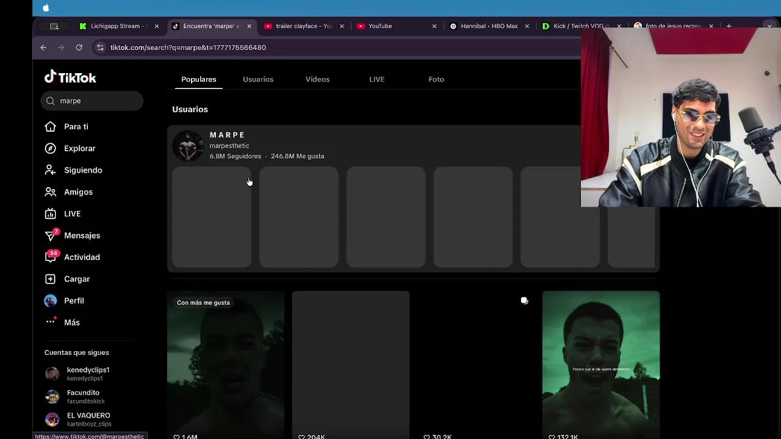Open the marpesthetic username link

(229, 146)
